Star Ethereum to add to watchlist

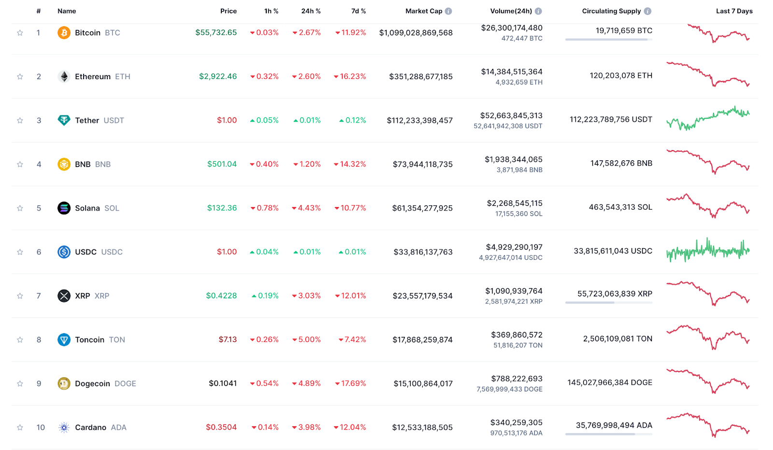(20, 77)
